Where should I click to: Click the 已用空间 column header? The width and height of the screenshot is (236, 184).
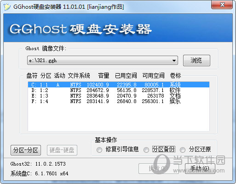126,75
